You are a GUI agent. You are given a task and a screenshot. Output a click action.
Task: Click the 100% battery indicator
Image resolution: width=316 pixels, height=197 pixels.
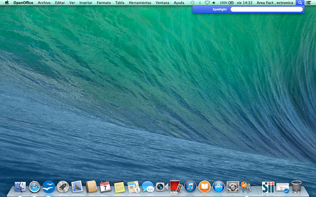[x=226, y=3]
